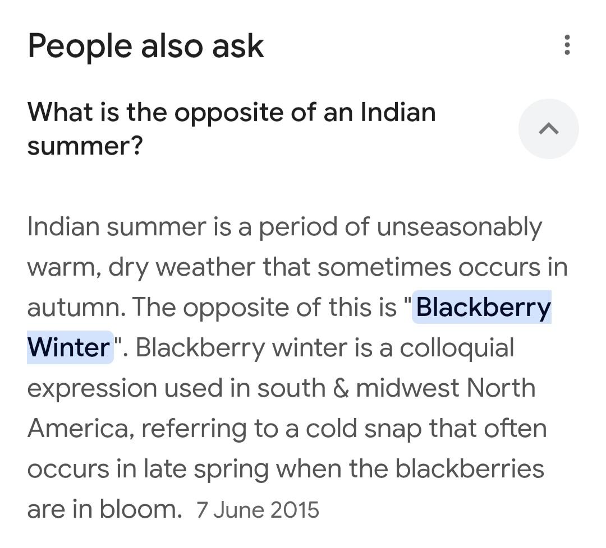The width and height of the screenshot is (606, 548).
Task: Click the highlighted word "Blackberry"
Action: click(483, 307)
